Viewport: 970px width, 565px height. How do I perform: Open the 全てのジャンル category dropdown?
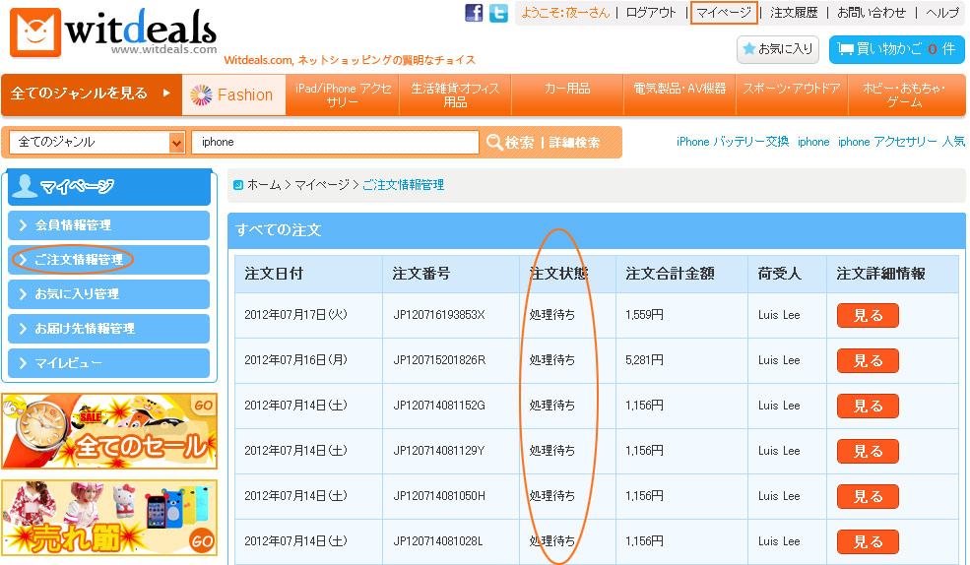(97, 142)
